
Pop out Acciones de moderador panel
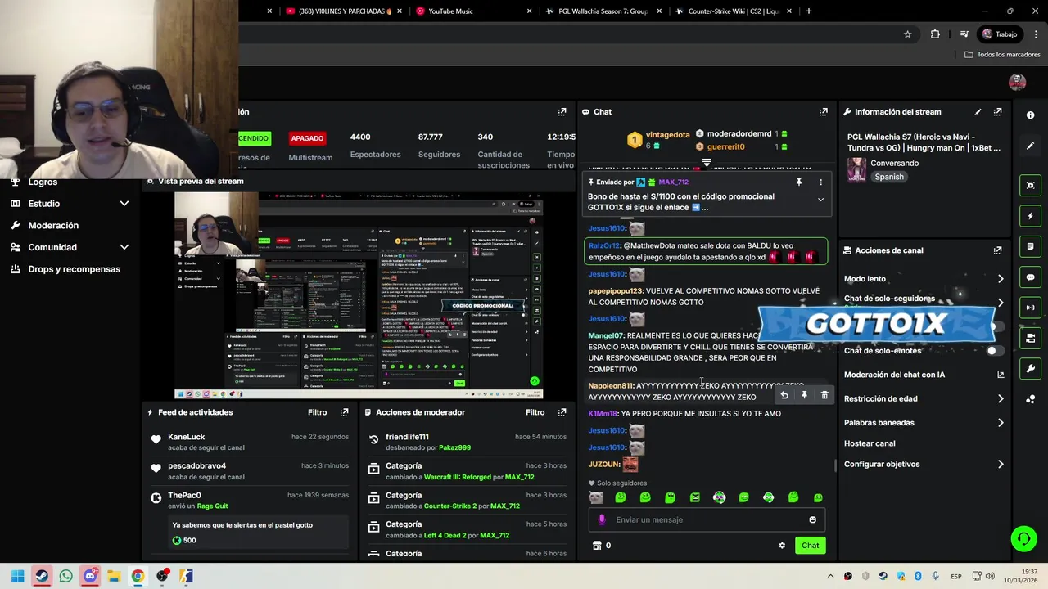pos(562,412)
